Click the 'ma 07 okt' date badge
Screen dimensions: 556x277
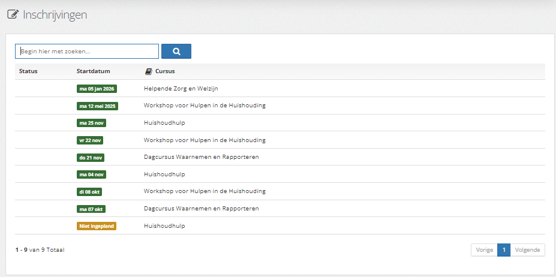pyautogui.click(x=91, y=209)
